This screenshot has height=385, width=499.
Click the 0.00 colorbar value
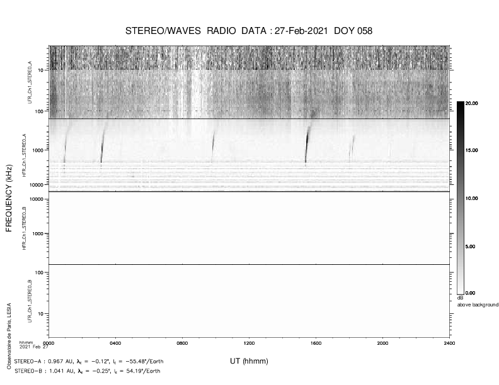[471, 293]
